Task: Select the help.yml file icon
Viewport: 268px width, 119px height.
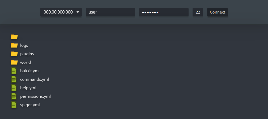Action: click(x=14, y=88)
